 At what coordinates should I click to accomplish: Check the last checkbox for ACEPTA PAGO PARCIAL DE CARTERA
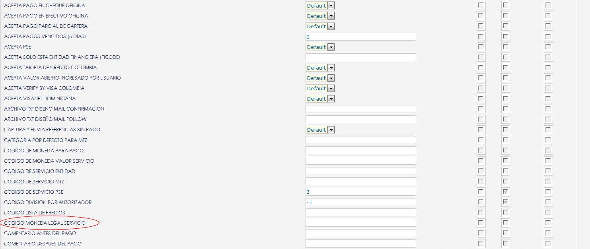pyautogui.click(x=548, y=26)
